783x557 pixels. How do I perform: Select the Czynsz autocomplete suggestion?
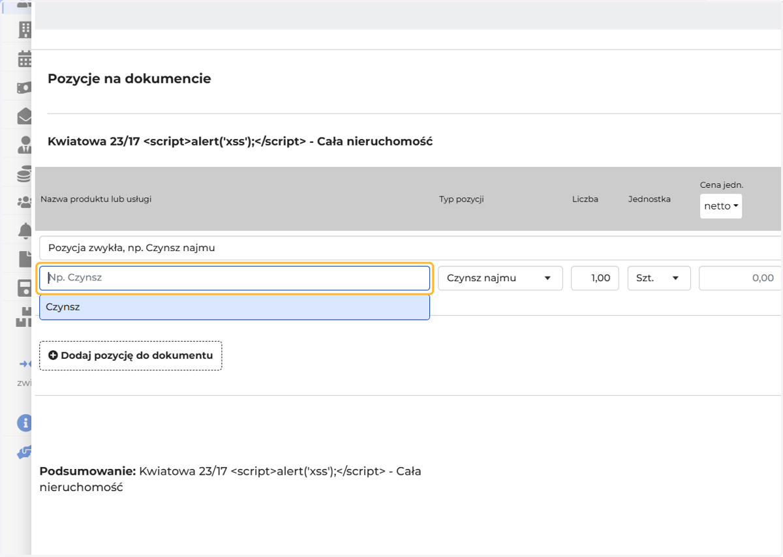(234, 307)
